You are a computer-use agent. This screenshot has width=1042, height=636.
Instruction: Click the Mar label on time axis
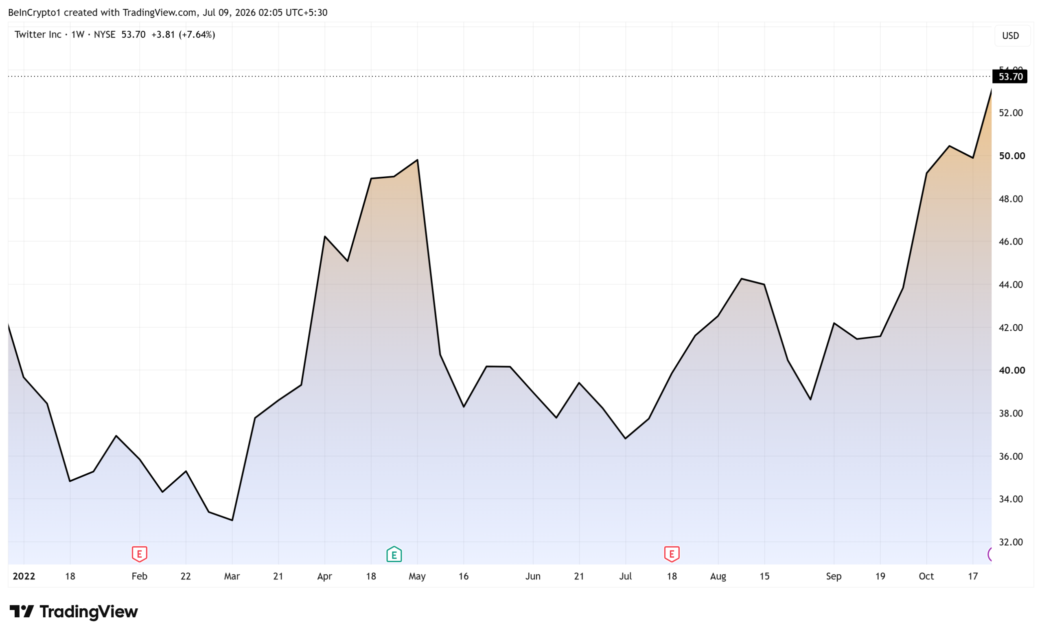coord(232,576)
